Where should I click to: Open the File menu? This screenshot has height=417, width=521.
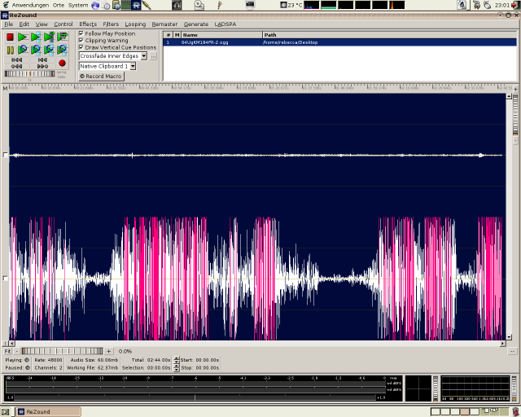9,24
